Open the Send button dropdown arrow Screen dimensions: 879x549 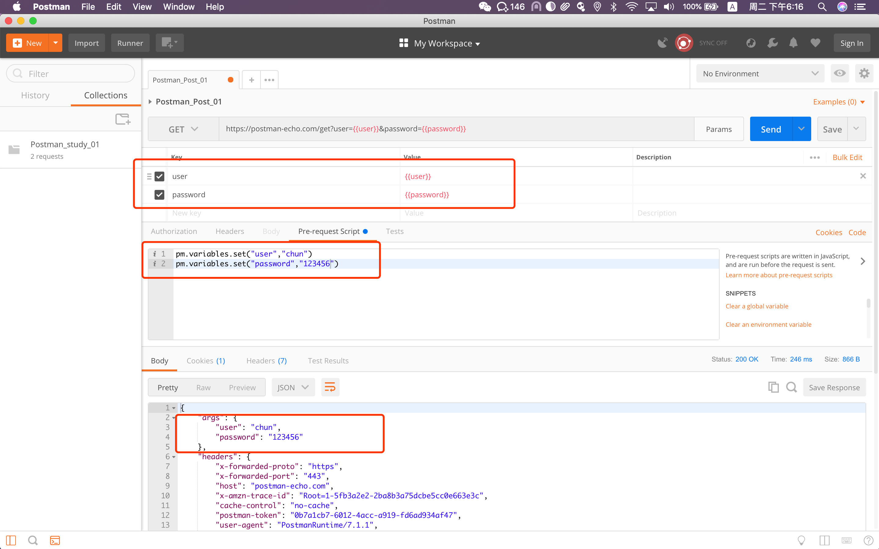tap(801, 129)
